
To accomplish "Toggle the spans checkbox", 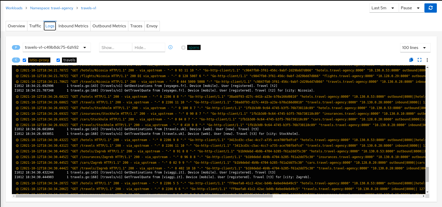I will [x=183, y=47].
